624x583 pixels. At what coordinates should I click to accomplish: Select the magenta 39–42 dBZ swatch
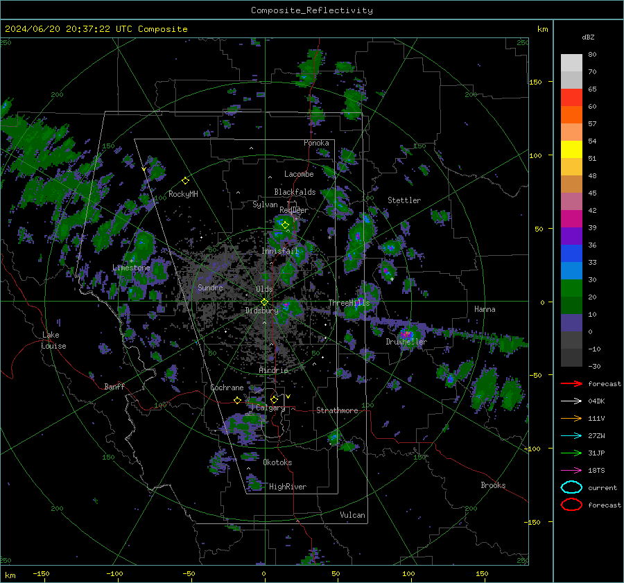(571, 218)
